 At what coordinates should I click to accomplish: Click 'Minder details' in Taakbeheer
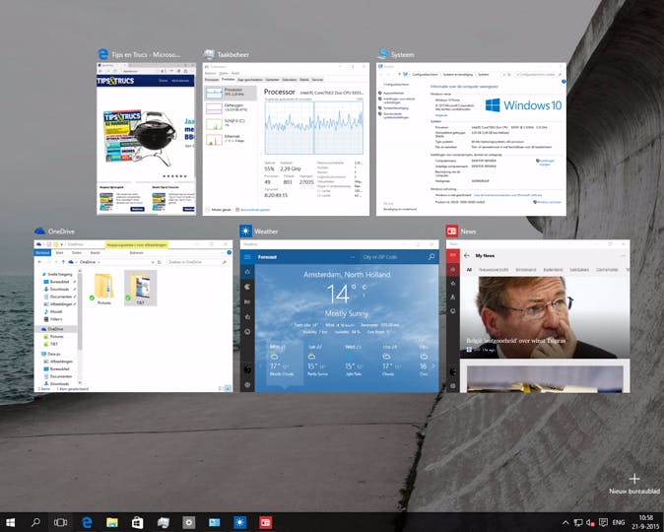click(219, 209)
